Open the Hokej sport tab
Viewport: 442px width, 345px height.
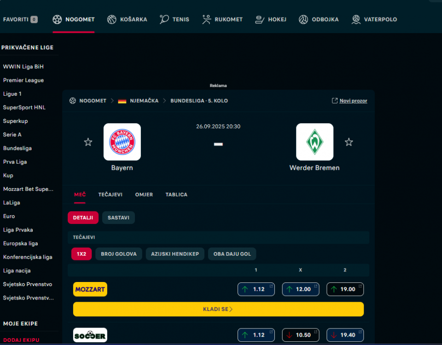coord(271,19)
